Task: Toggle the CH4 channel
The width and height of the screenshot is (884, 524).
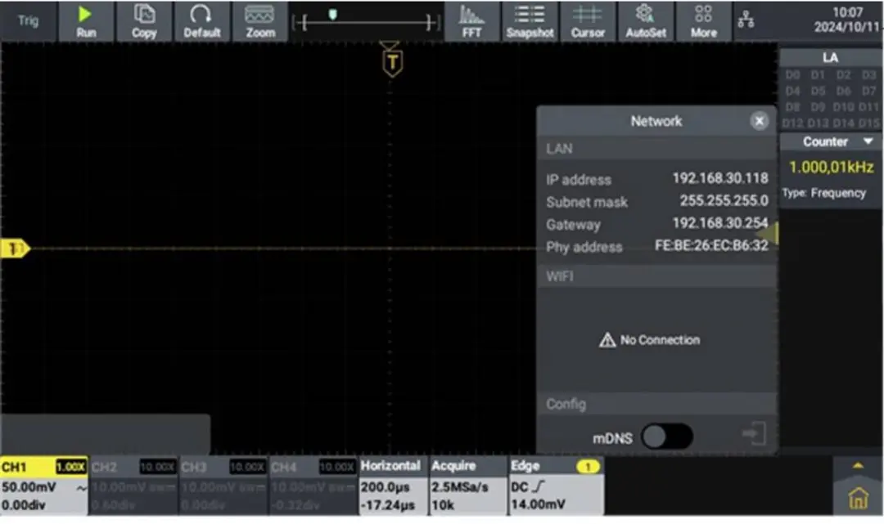Action: [313, 485]
